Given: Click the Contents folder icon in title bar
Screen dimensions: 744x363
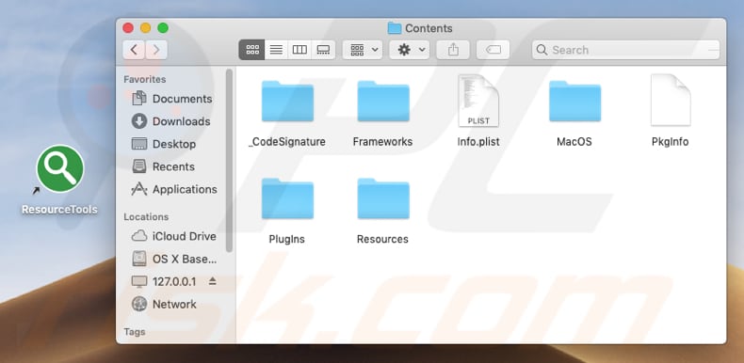Looking at the screenshot, I should 395,28.
